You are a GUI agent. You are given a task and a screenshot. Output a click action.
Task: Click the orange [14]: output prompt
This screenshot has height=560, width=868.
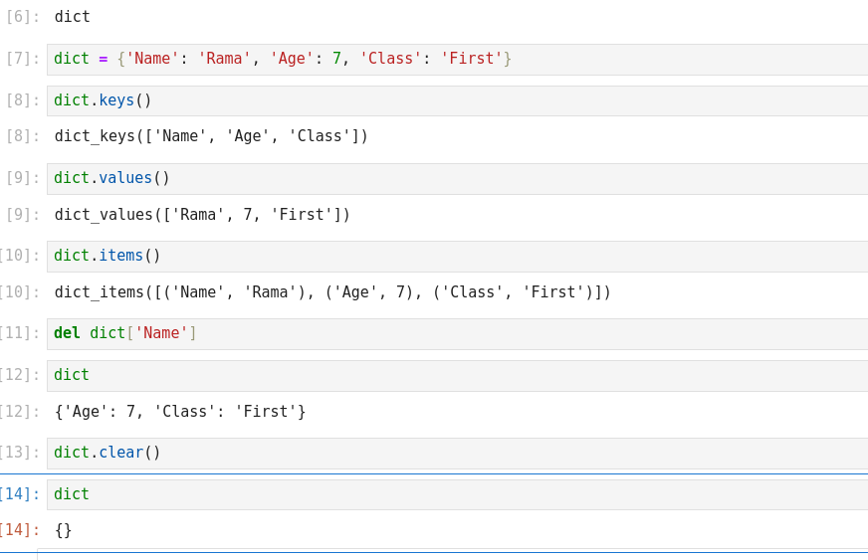click(x=20, y=531)
